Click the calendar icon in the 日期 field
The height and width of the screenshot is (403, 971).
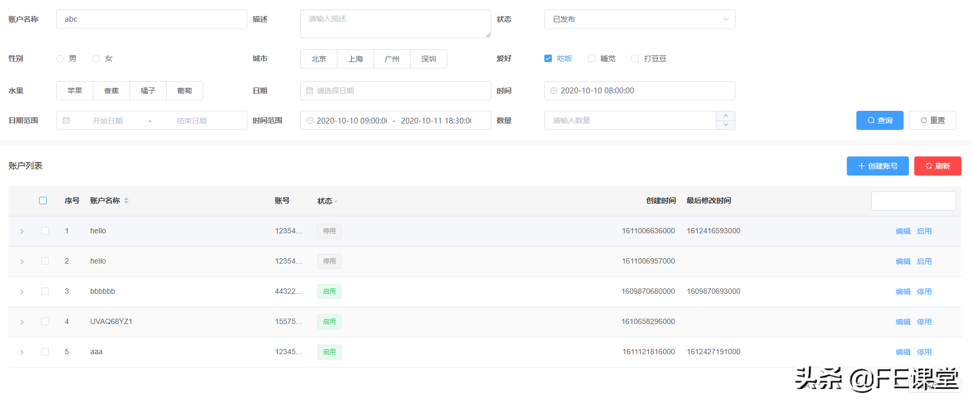point(310,91)
